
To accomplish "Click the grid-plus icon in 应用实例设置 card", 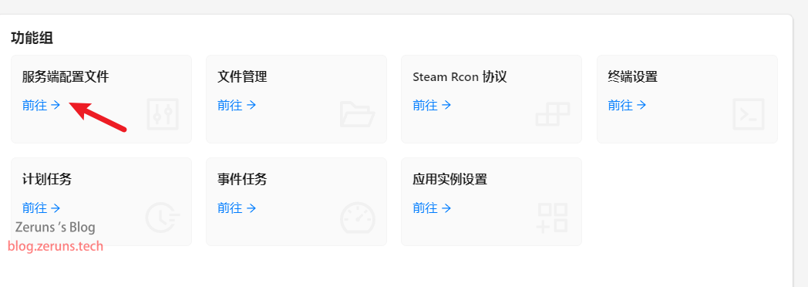I will coord(552,218).
